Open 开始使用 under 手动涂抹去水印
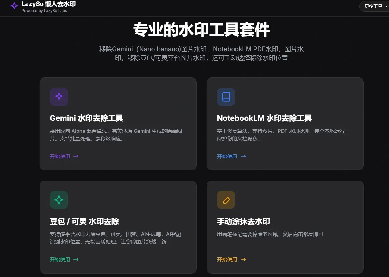This screenshot has height=277, width=389. click(x=227, y=259)
